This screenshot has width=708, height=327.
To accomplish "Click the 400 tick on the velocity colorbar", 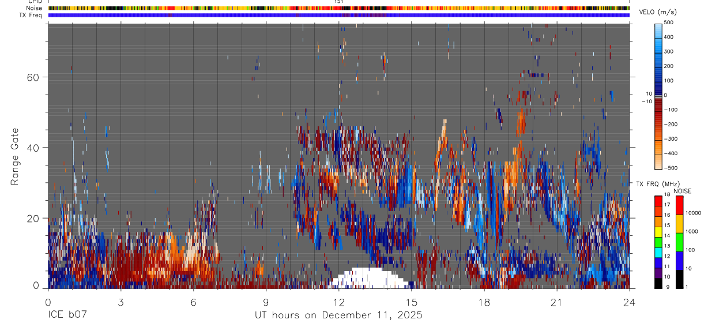I will (669, 37).
